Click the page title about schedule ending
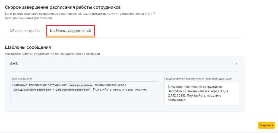 [63, 7]
